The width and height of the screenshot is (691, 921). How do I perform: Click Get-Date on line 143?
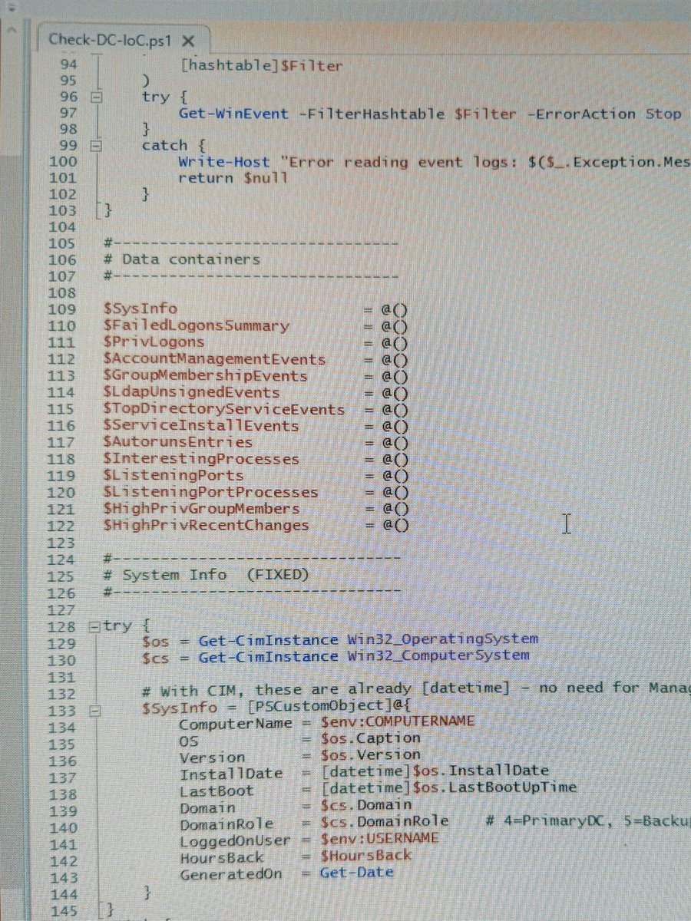(357, 873)
